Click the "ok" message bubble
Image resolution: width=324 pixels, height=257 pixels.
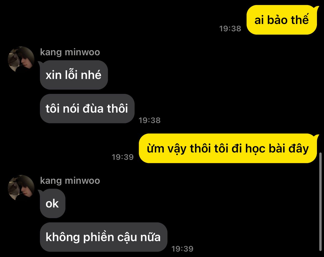click(52, 204)
